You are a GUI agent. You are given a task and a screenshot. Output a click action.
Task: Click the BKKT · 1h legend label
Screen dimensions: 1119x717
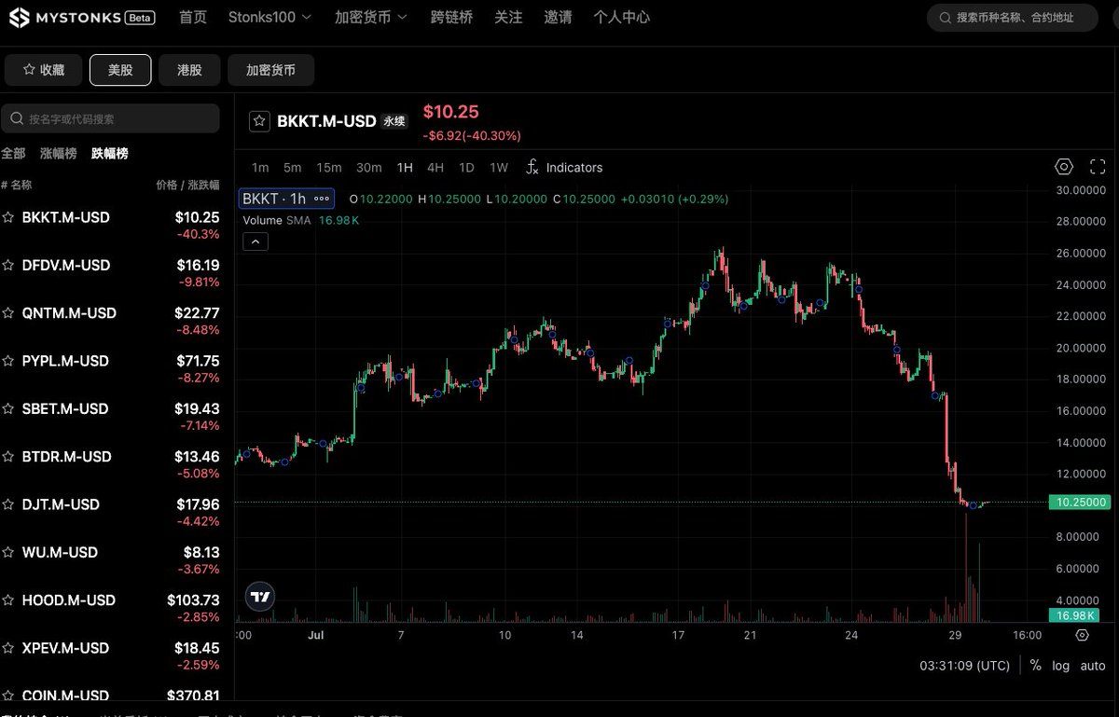pos(273,199)
